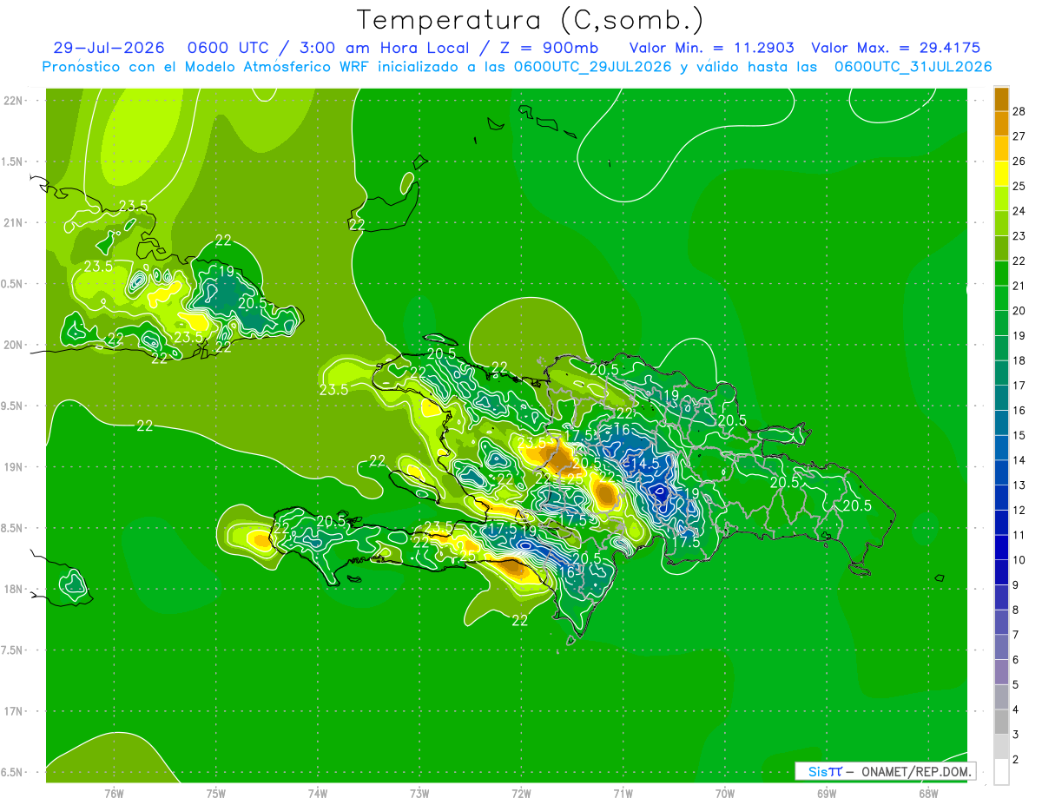This screenshot has width=1042, height=805.
Task: Click the "2" value on the color scale
Action: [x=1016, y=760]
